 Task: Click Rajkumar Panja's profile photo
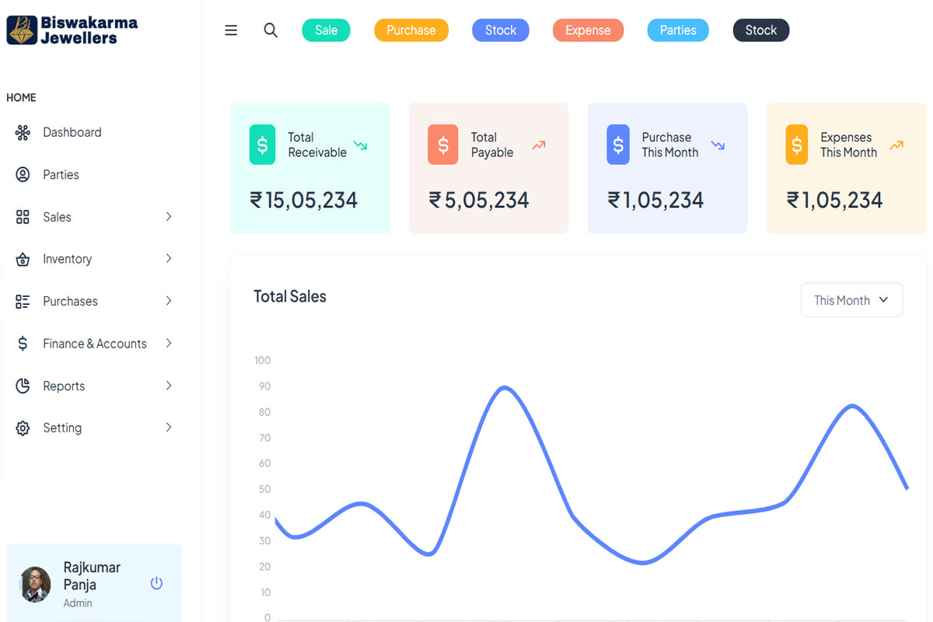(35, 584)
